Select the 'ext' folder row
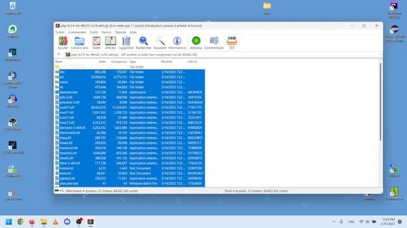This screenshot has height=228, width=407. tap(130, 77)
